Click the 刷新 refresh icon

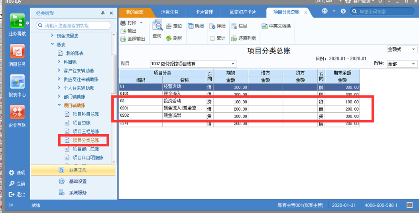click(169, 38)
